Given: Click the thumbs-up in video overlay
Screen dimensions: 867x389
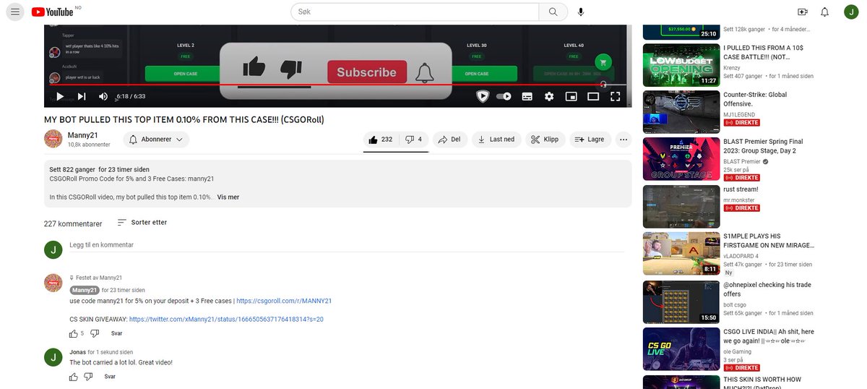Looking at the screenshot, I should tap(254, 68).
